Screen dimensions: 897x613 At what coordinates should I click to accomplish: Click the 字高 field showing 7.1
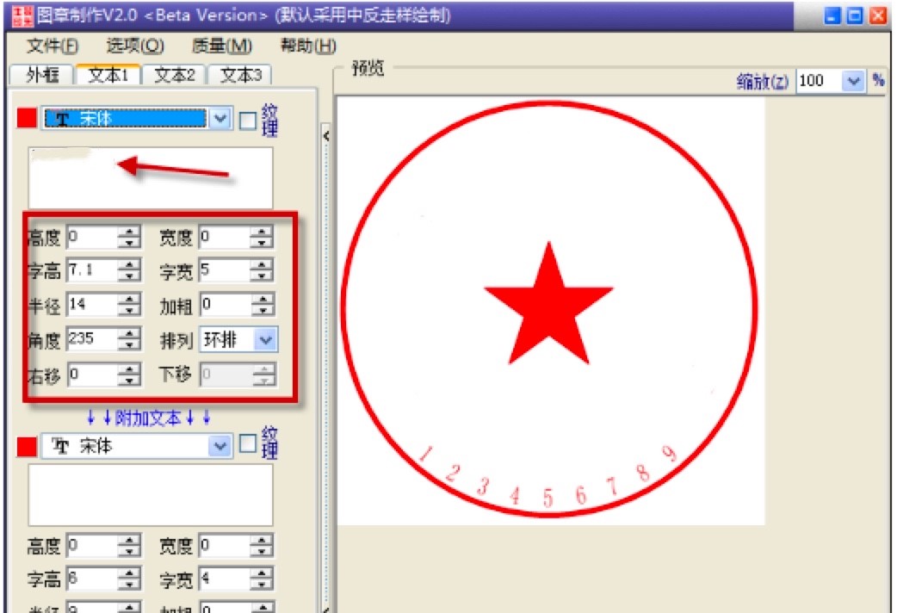pyautogui.click(x=93, y=270)
